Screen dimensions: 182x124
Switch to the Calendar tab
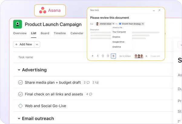pyautogui.click(x=77, y=33)
